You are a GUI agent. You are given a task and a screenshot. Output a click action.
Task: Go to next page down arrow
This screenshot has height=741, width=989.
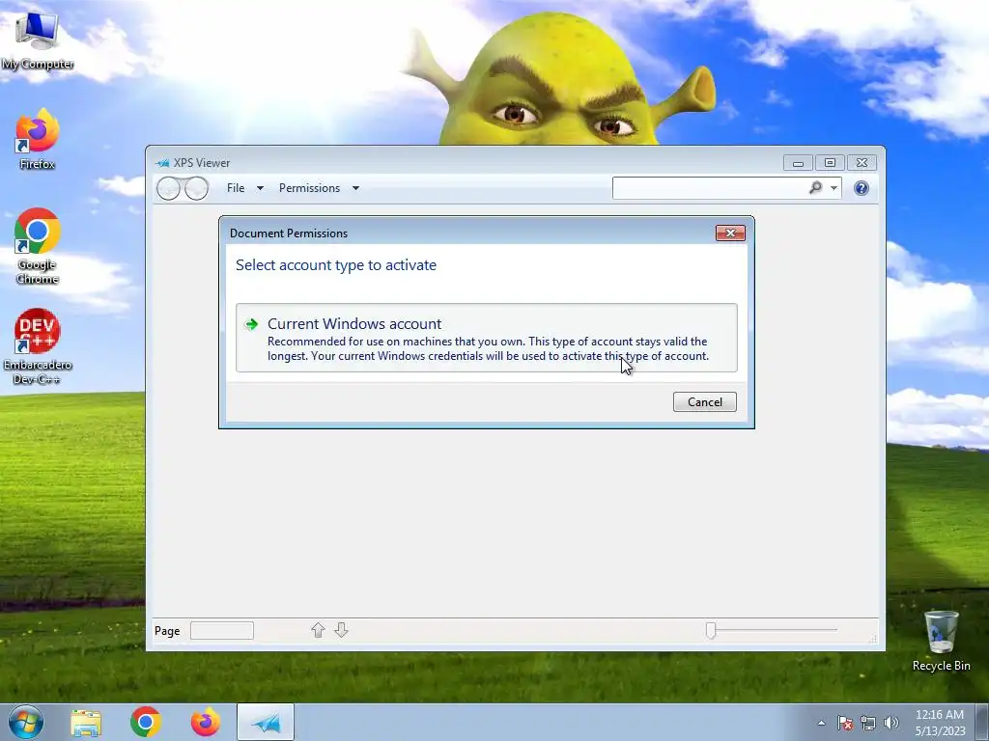[341, 630]
